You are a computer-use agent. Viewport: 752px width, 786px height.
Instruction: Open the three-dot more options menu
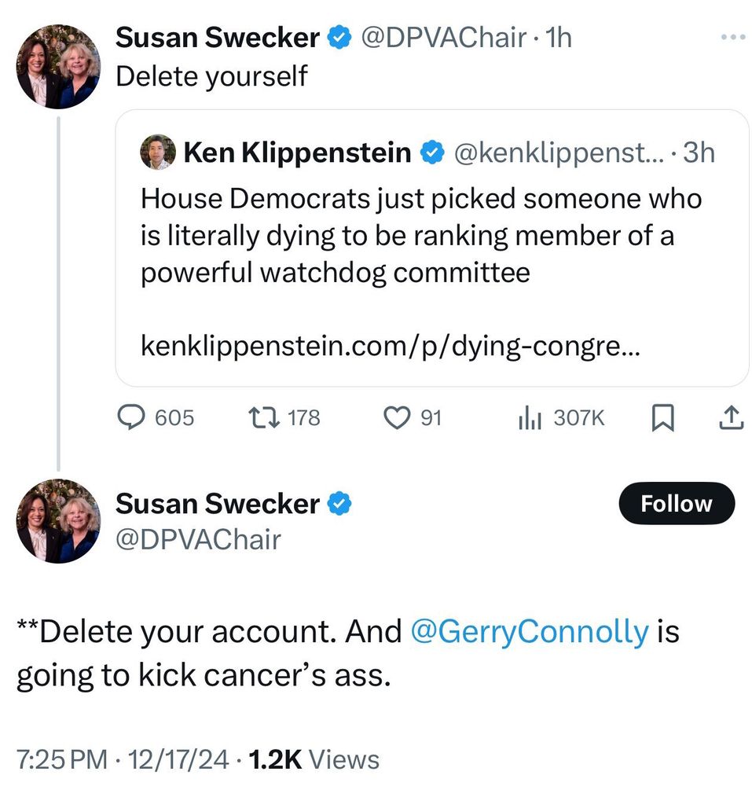click(732, 38)
